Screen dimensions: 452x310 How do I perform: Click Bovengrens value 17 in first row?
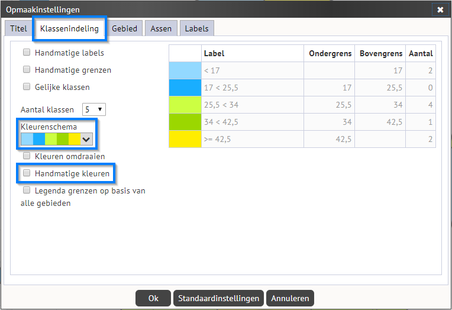380,70
